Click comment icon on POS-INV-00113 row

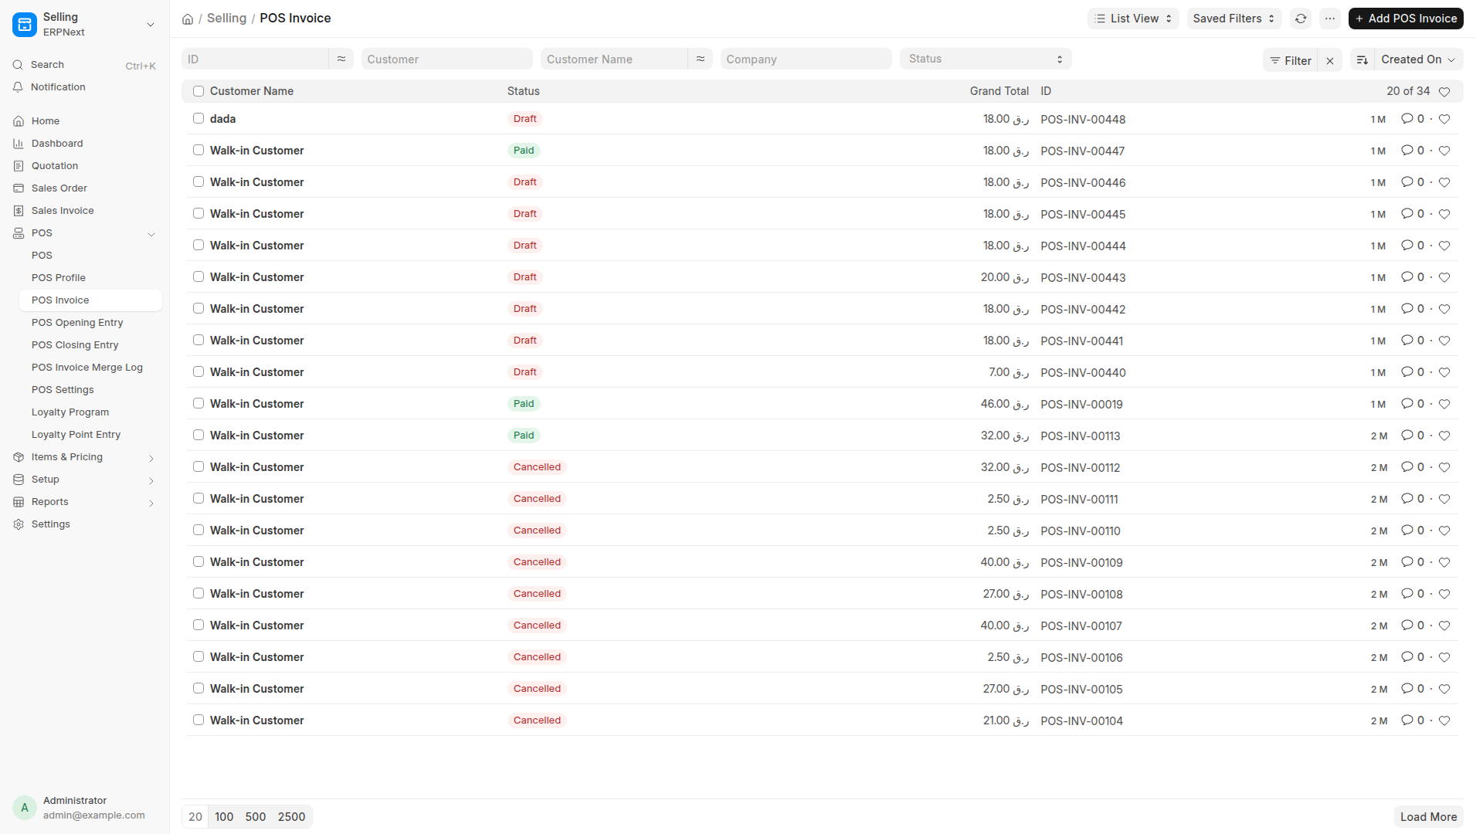pyautogui.click(x=1407, y=436)
